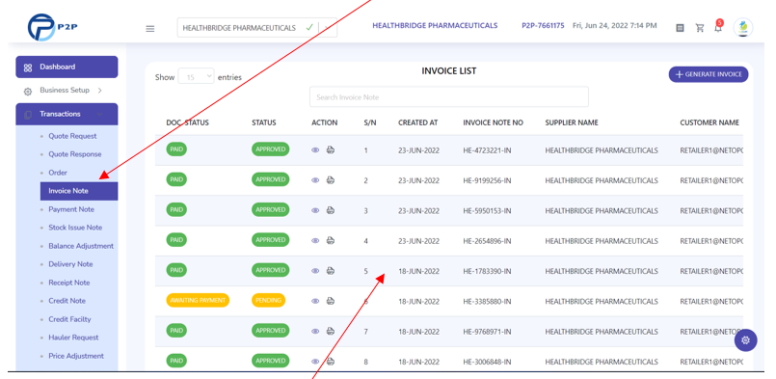This screenshot has width=776, height=379.
Task: Click the CREATED AT column header
Action: (x=417, y=122)
